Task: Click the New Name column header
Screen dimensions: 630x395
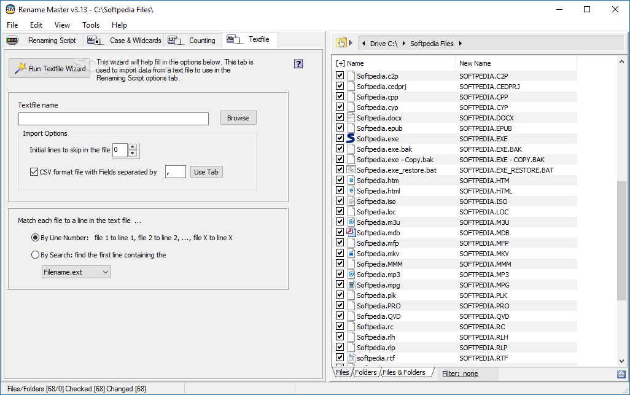Action: pyautogui.click(x=516, y=63)
